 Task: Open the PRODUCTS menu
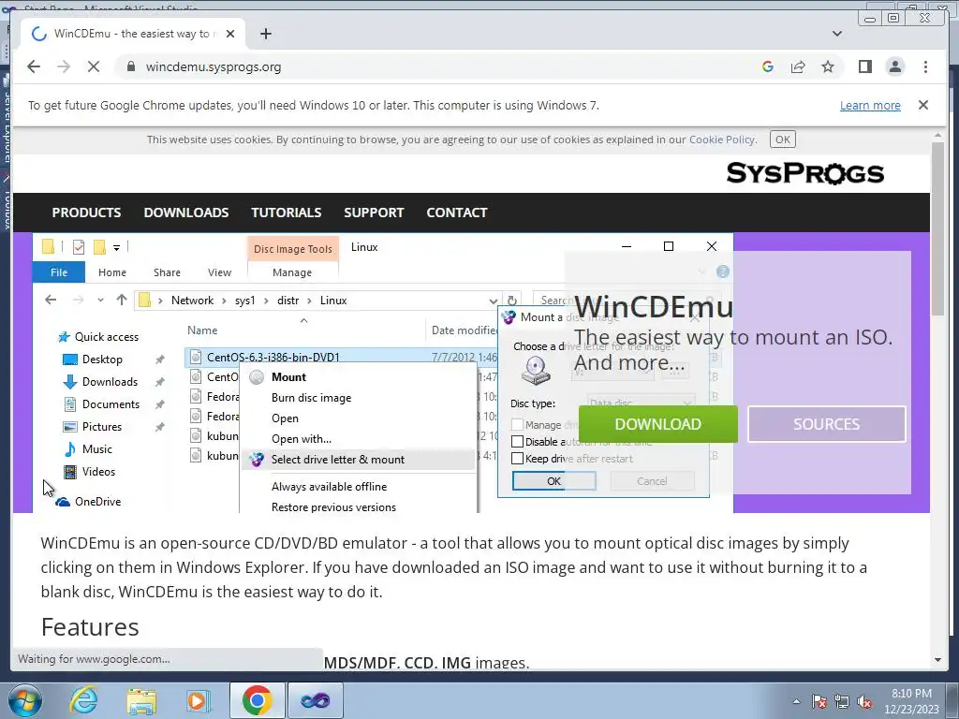86,213
